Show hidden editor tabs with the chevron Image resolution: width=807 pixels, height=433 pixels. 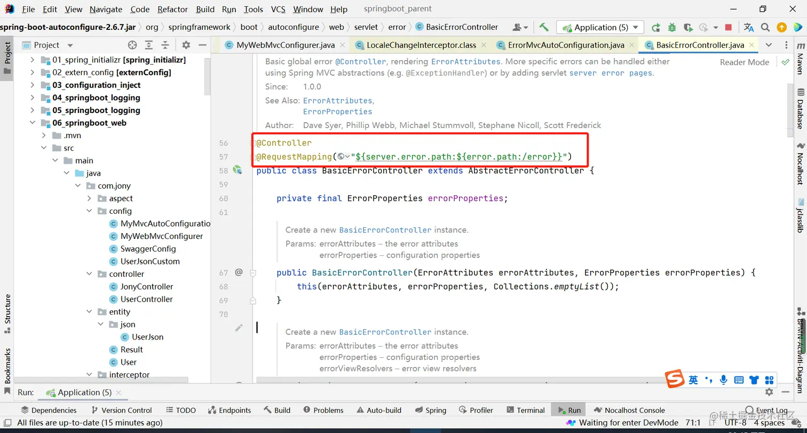(769, 45)
